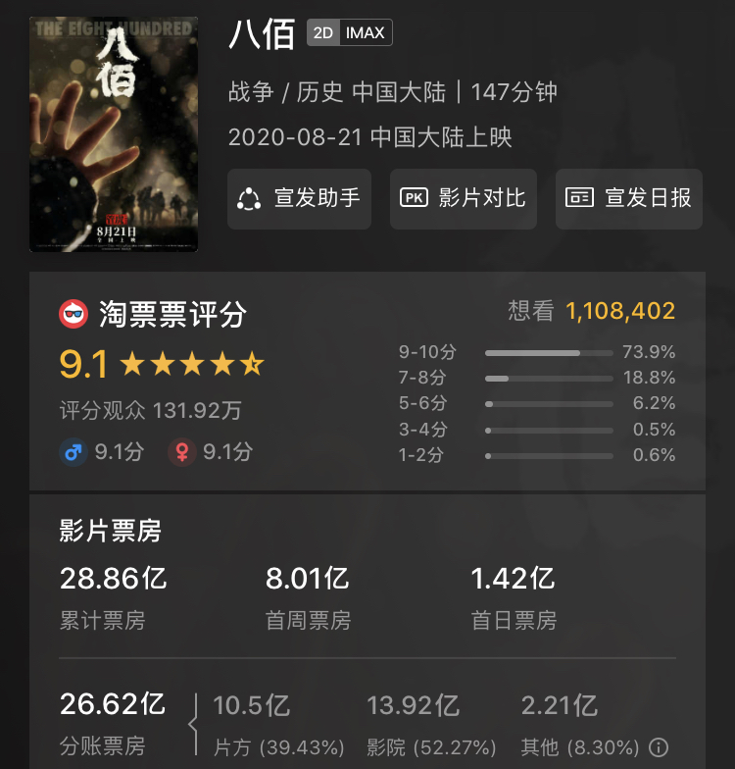This screenshot has width=735, height=769.
Task: Click the Taopiaopiao glasses logo icon
Action: 73,314
